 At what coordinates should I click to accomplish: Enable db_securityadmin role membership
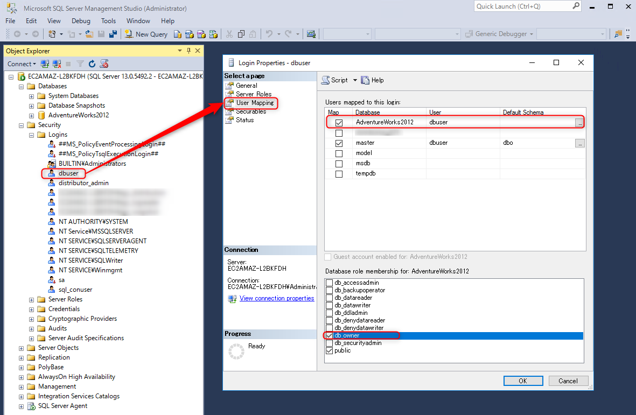[330, 343]
